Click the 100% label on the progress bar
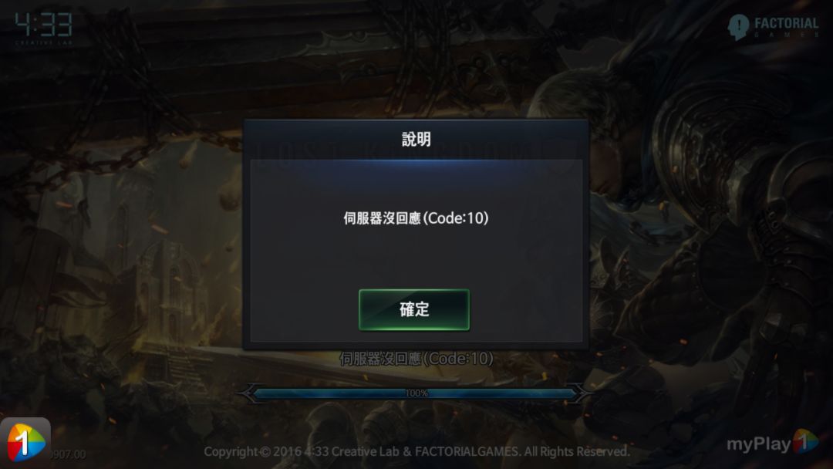Screen dimensions: 833x469 pos(416,393)
